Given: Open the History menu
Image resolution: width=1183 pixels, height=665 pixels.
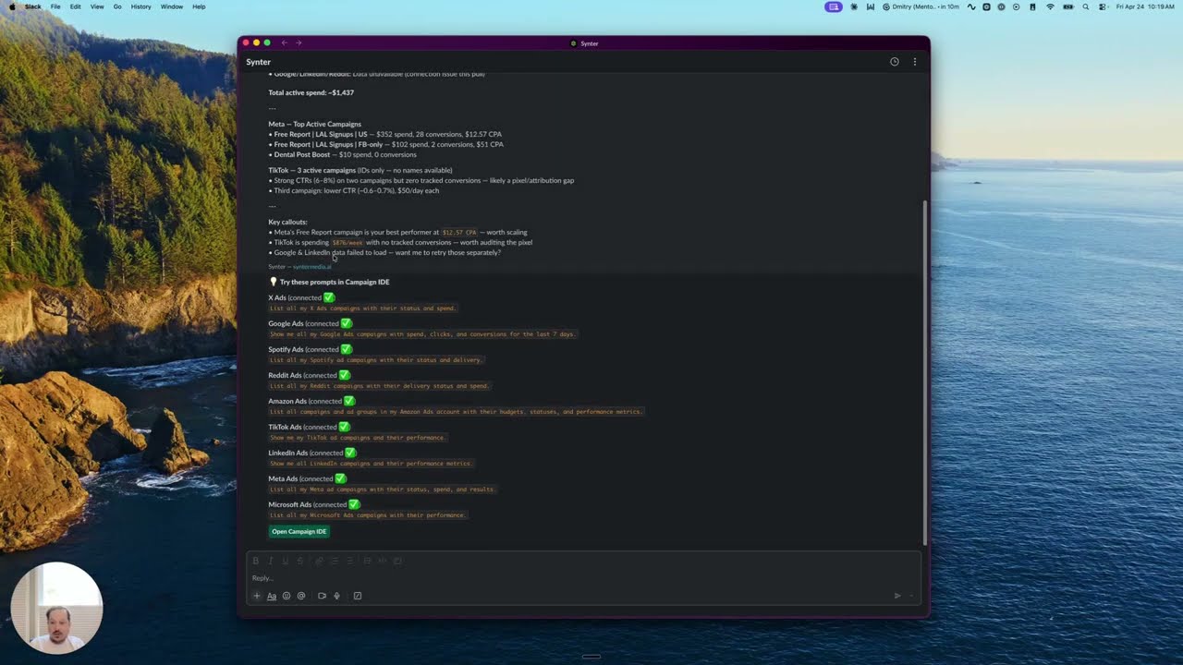Looking at the screenshot, I should [140, 6].
